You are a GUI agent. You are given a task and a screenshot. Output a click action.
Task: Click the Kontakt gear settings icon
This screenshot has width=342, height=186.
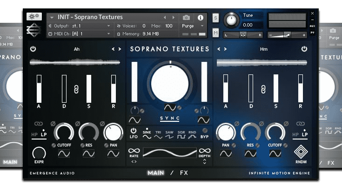coord(34,16)
